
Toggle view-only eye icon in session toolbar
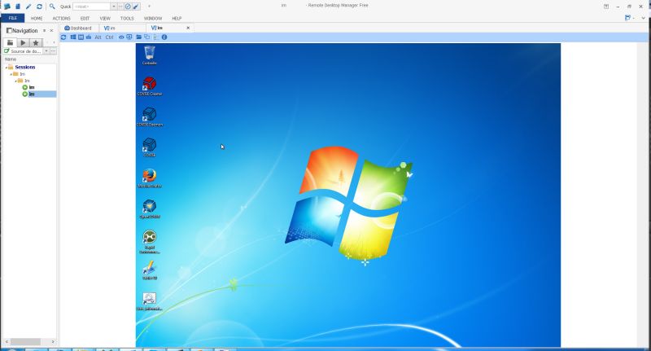(121, 37)
